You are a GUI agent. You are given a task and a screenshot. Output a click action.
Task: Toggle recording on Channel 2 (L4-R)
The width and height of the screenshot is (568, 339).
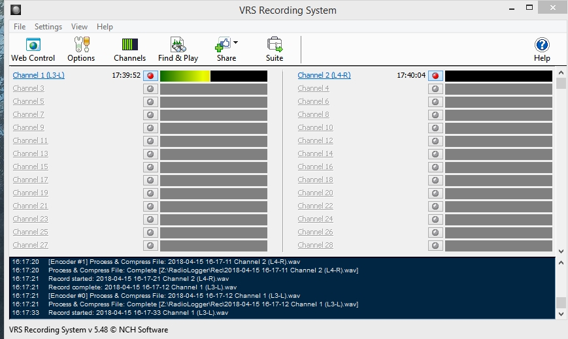435,76
